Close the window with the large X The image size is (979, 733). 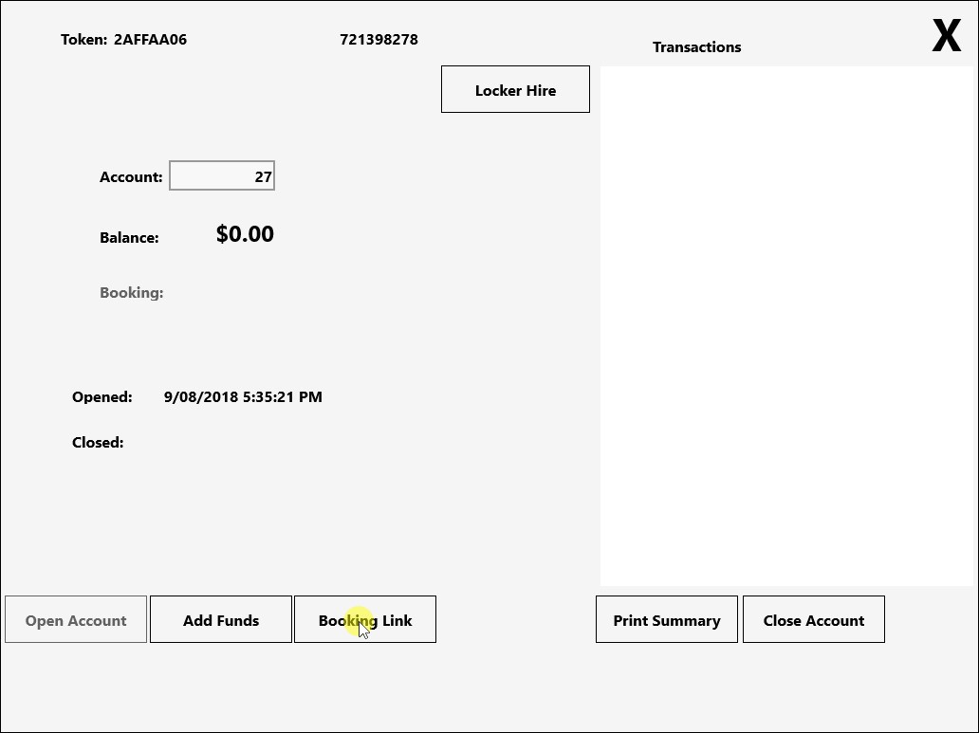946,36
